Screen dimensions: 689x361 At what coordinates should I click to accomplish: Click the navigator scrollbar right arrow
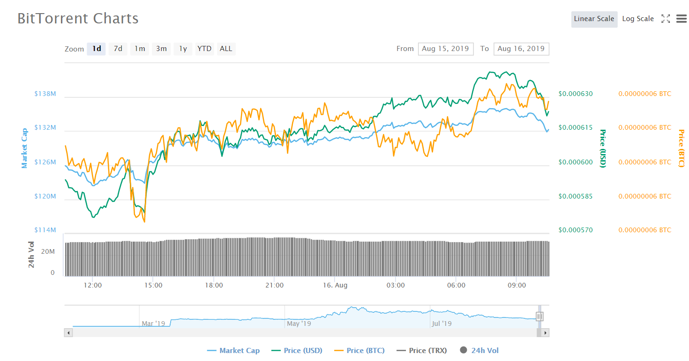(545, 333)
